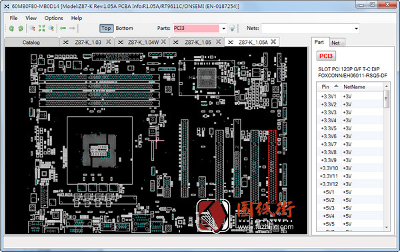Open the Parts dropdown arrow
This screenshot has width=400, height=252.
click(223, 29)
